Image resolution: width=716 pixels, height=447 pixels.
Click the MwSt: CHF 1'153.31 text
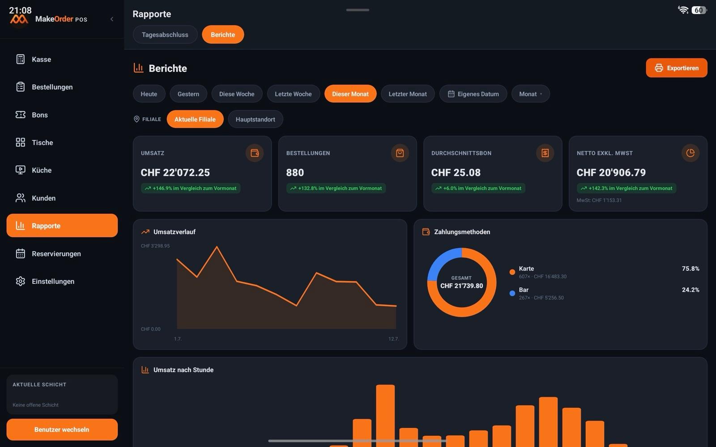click(x=599, y=200)
